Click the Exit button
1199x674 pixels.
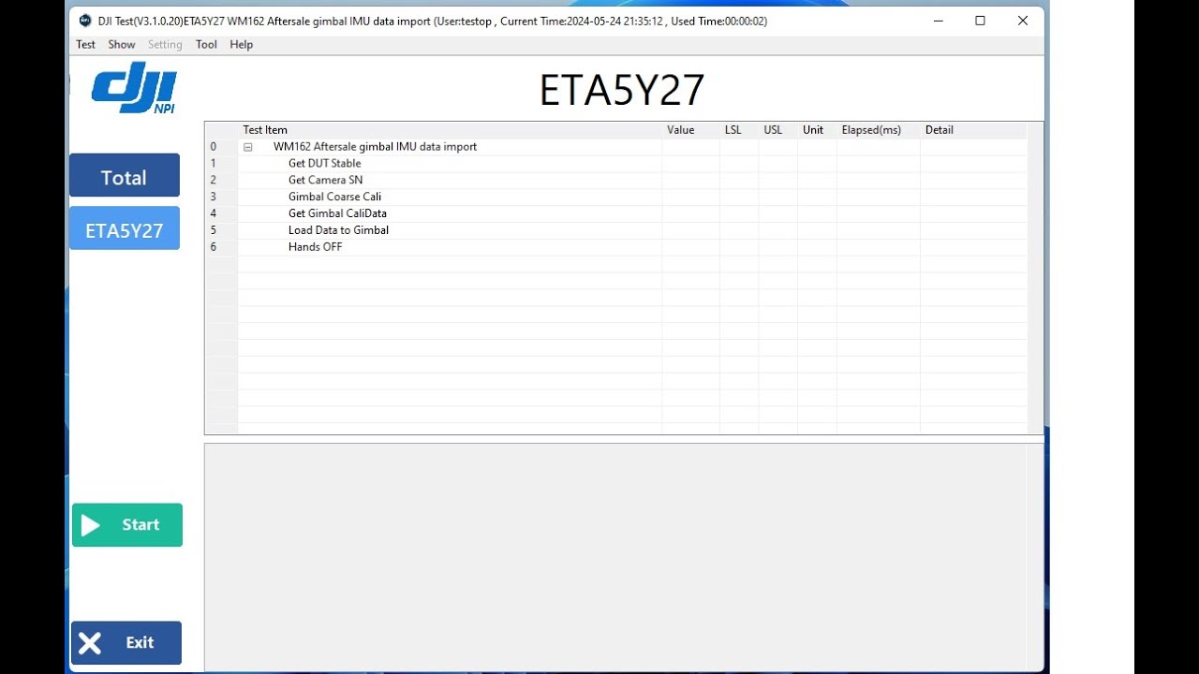pyautogui.click(x=126, y=643)
